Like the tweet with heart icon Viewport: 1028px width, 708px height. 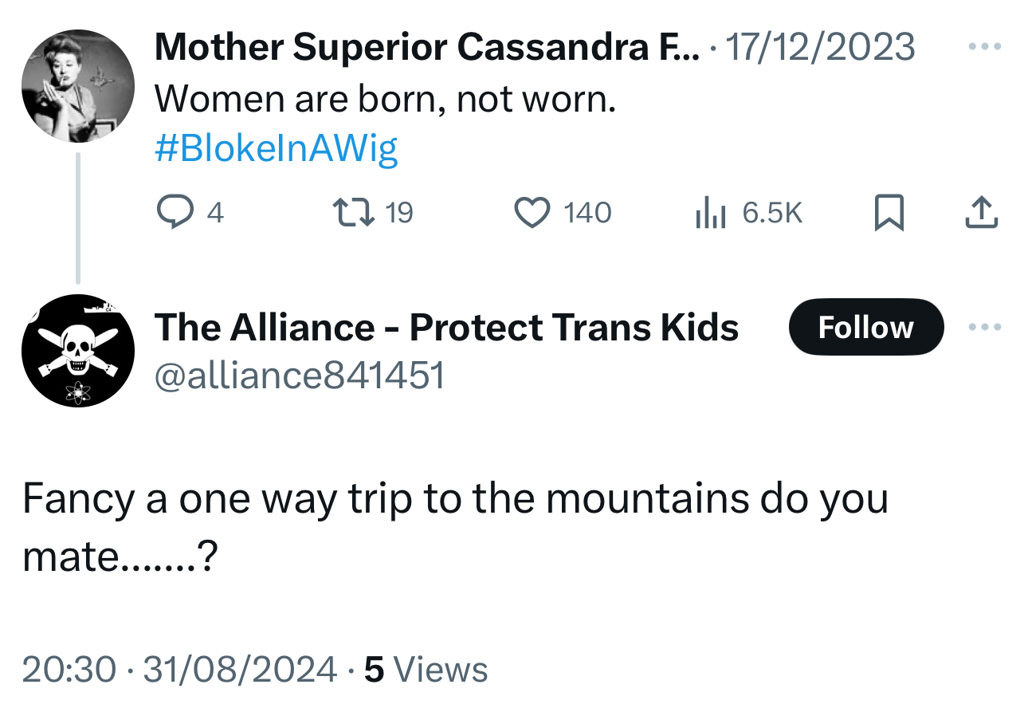(x=532, y=212)
